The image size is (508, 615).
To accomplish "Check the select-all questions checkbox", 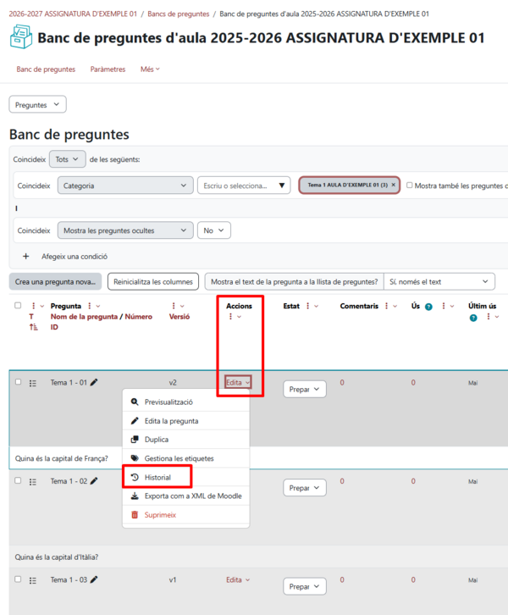I will (x=18, y=306).
